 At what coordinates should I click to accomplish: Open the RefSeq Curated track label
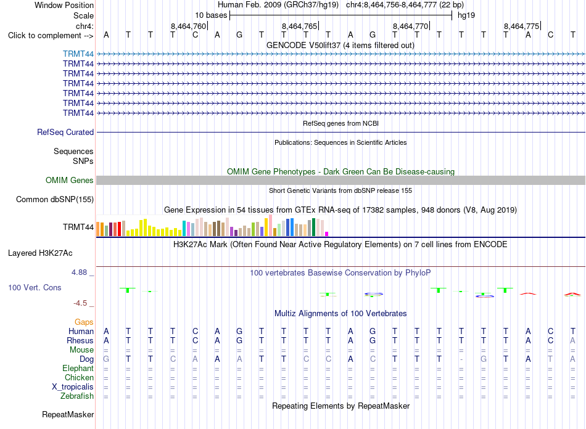coord(65,132)
